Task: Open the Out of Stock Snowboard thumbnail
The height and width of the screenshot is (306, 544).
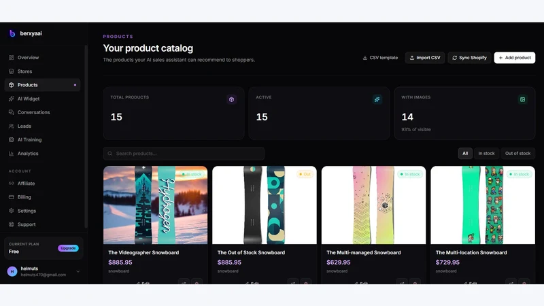Action: pyautogui.click(x=265, y=205)
